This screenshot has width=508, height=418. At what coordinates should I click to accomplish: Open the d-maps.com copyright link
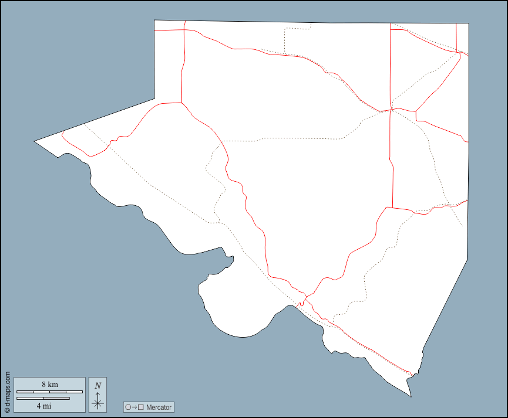7,392
